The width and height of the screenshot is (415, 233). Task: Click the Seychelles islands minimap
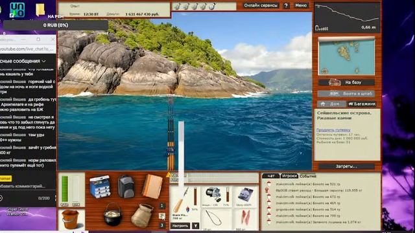point(346,56)
